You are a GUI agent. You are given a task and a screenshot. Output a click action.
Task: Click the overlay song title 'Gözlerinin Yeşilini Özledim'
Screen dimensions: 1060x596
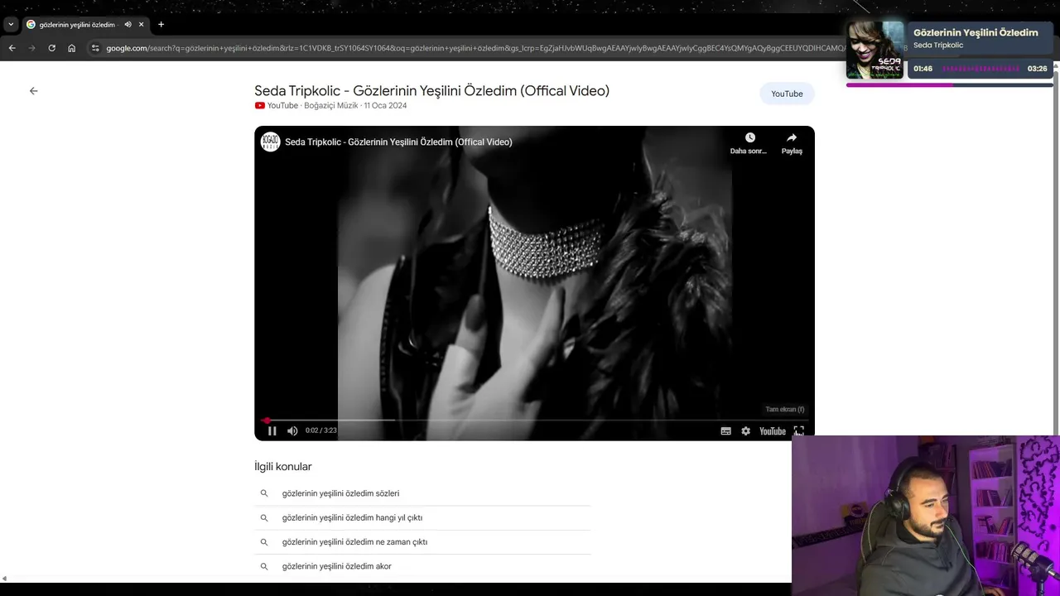(x=976, y=33)
